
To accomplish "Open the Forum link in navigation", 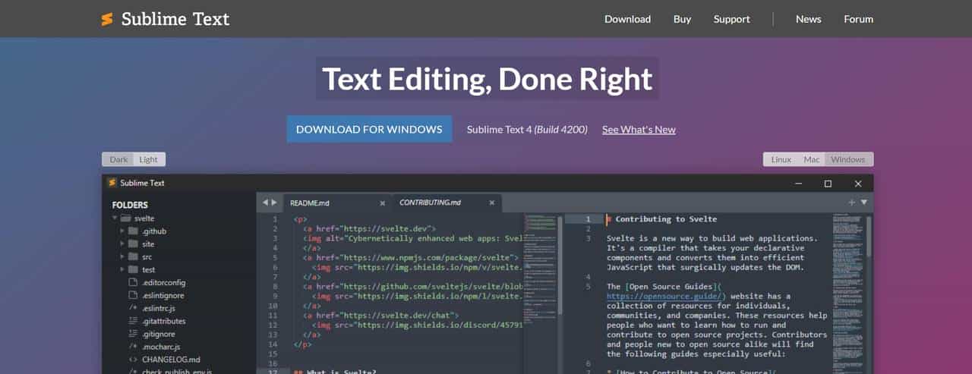I will pyautogui.click(x=858, y=19).
